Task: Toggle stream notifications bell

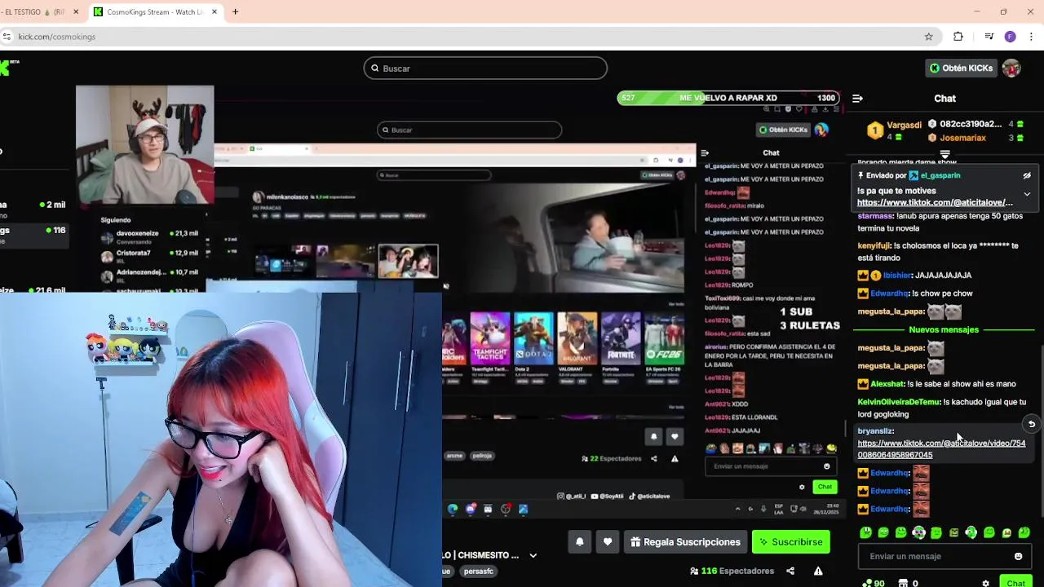Action: pyautogui.click(x=580, y=542)
